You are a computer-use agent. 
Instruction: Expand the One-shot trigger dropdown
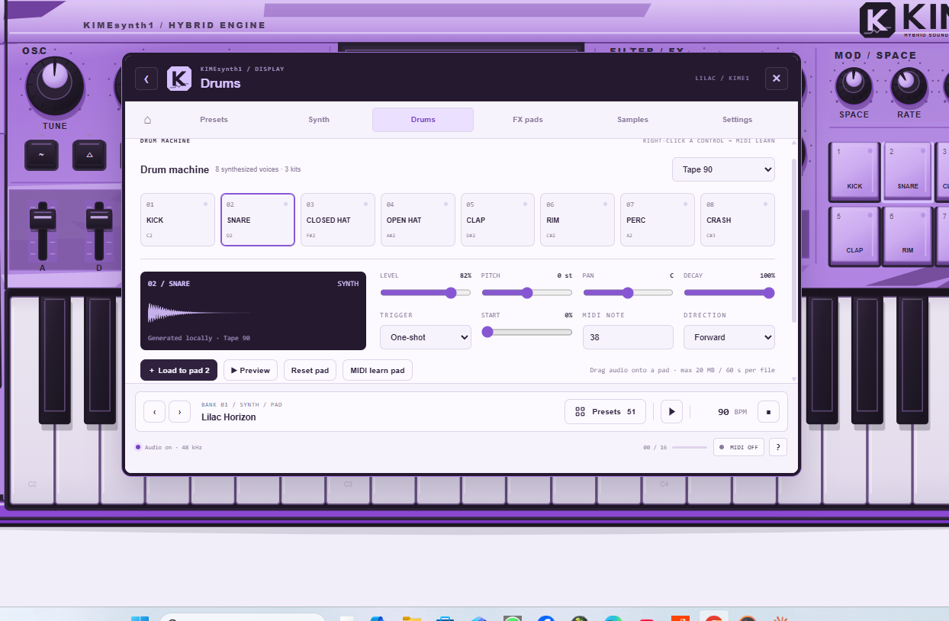426,337
